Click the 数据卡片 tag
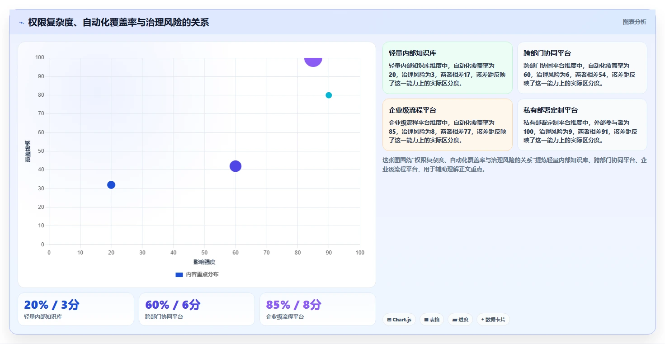Viewport: 665px width, 344px height. coord(493,320)
